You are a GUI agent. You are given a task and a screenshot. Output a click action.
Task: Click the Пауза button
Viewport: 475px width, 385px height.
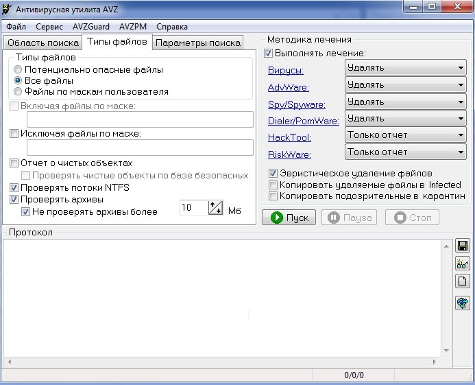click(350, 218)
